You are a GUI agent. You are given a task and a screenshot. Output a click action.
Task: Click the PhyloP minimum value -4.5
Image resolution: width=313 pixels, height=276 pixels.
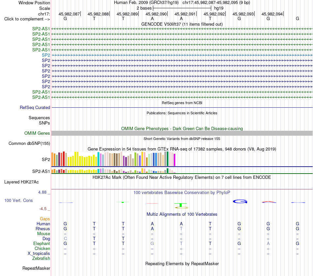coord(43,209)
